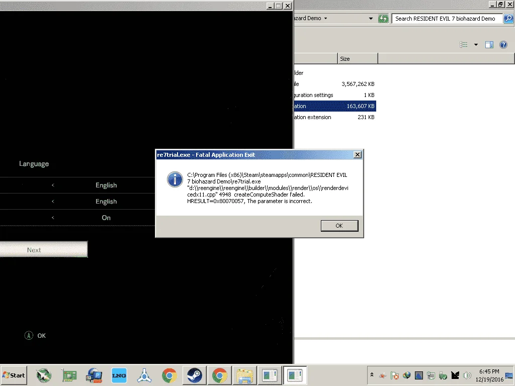Select the configuration settings 1 KB row
The image size is (515, 386).
pyautogui.click(x=334, y=95)
